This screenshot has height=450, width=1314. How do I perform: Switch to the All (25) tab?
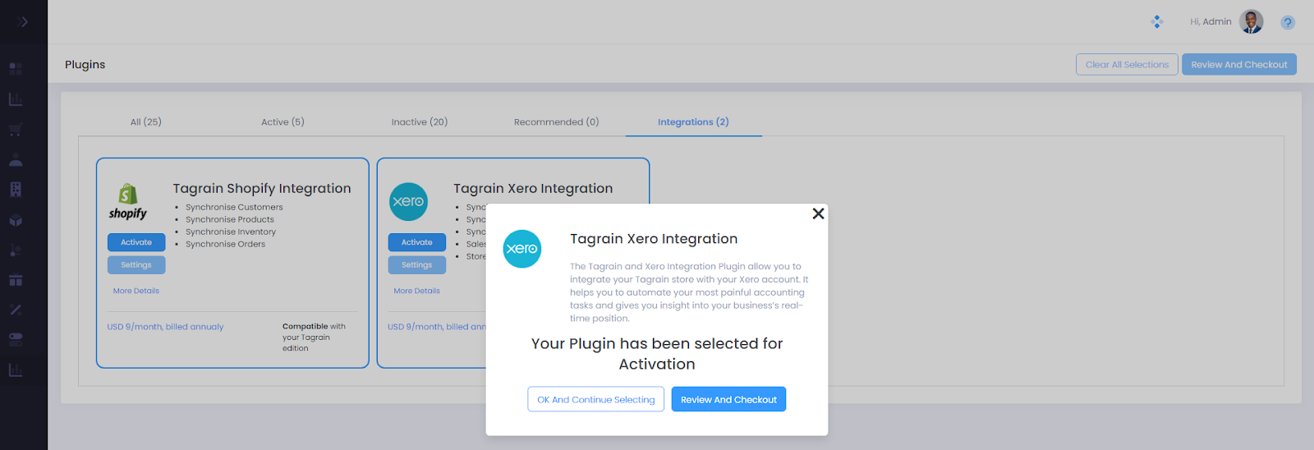point(146,122)
